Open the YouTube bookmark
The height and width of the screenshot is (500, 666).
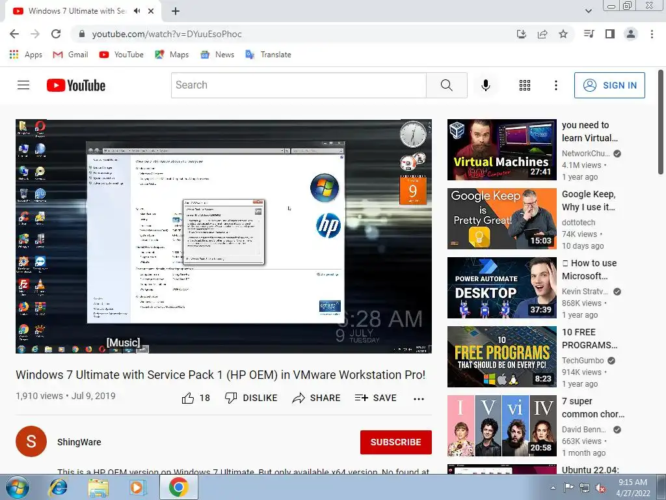pyautogui.click(x=122, y=55)
